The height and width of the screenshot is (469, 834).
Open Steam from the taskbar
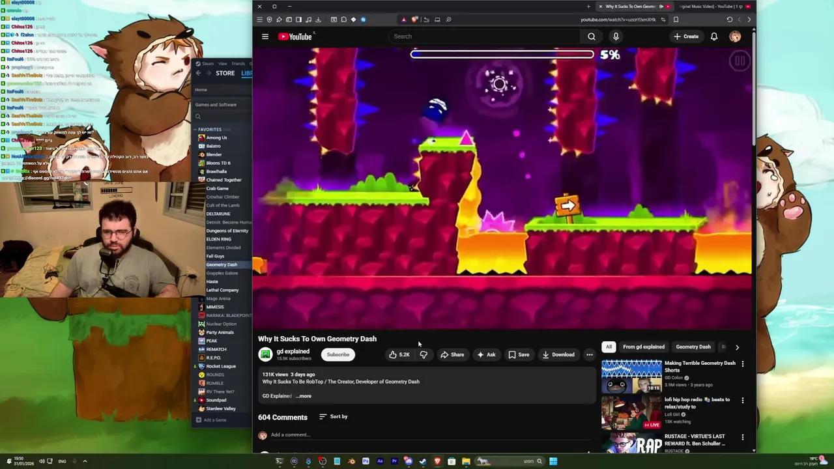click(422, 461)
